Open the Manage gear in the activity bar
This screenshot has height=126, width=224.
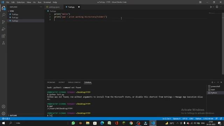(3, 113)
